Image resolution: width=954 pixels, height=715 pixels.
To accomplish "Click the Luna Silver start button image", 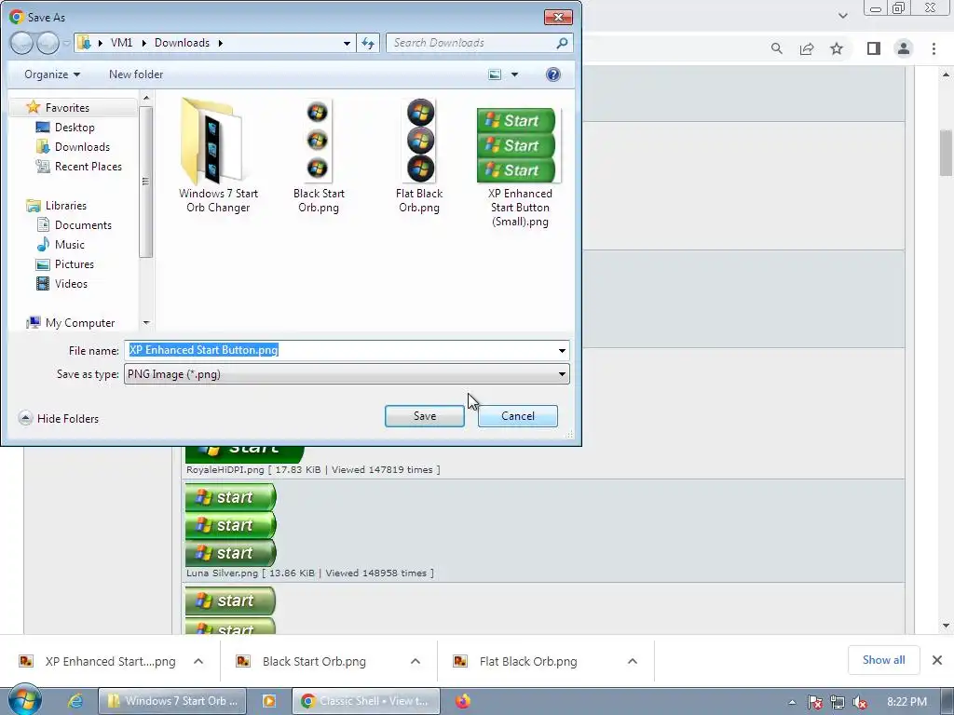I will (231, 525).
